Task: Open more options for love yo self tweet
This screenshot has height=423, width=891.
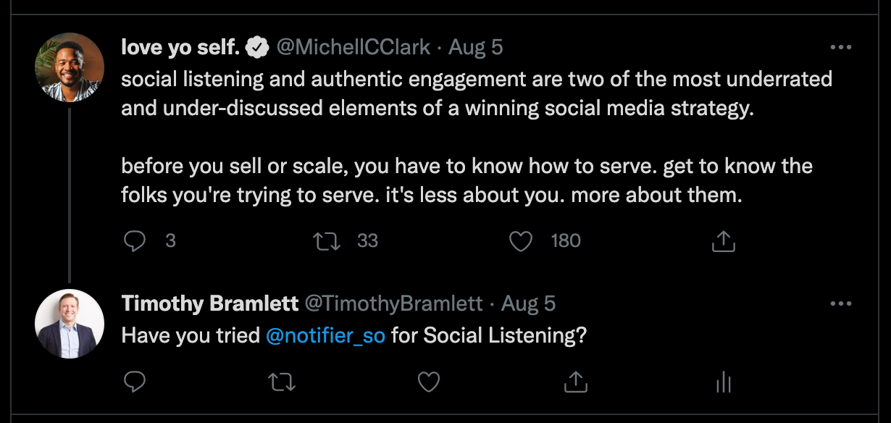Action: (x=840, y=48)
